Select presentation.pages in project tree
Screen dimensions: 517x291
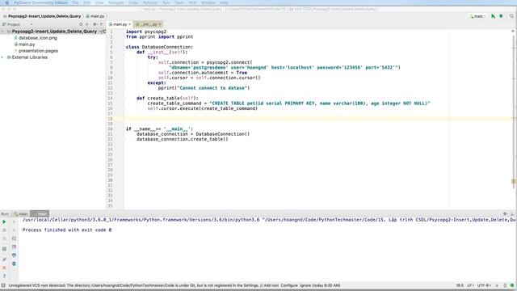point(38,51)
